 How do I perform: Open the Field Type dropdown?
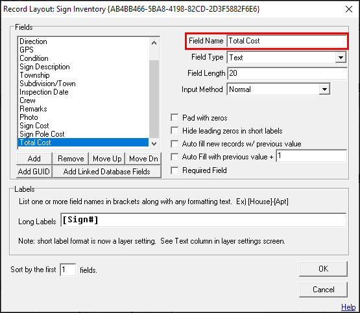[x=341, y=57]
